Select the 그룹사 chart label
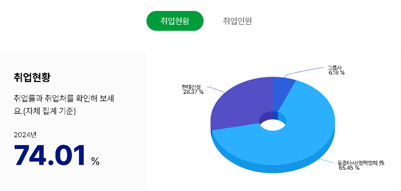 tap(334, 67)
